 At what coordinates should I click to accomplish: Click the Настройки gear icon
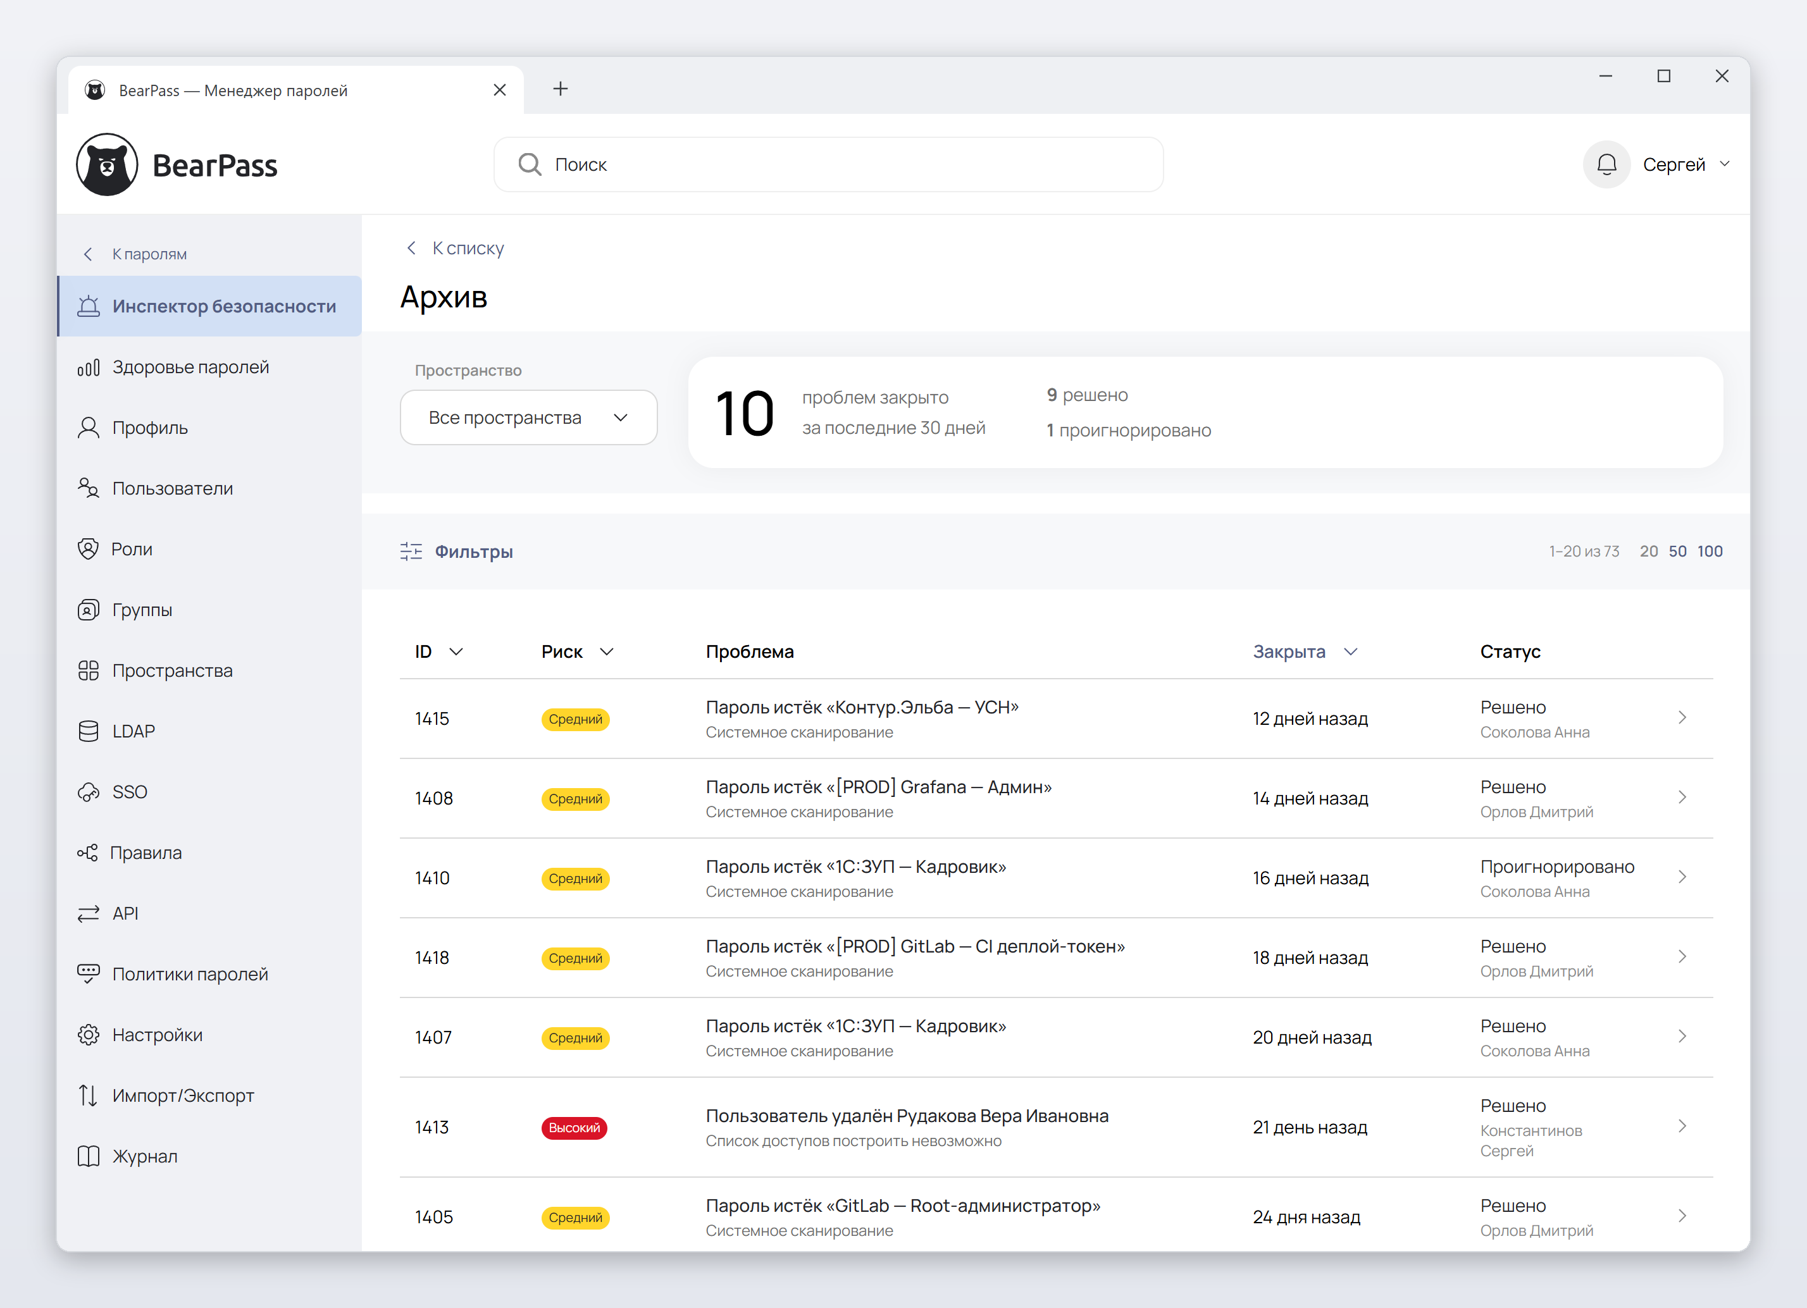point(89,1035)
